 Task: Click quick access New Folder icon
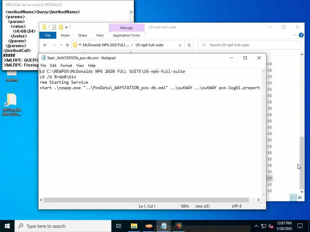click(61, 27)
